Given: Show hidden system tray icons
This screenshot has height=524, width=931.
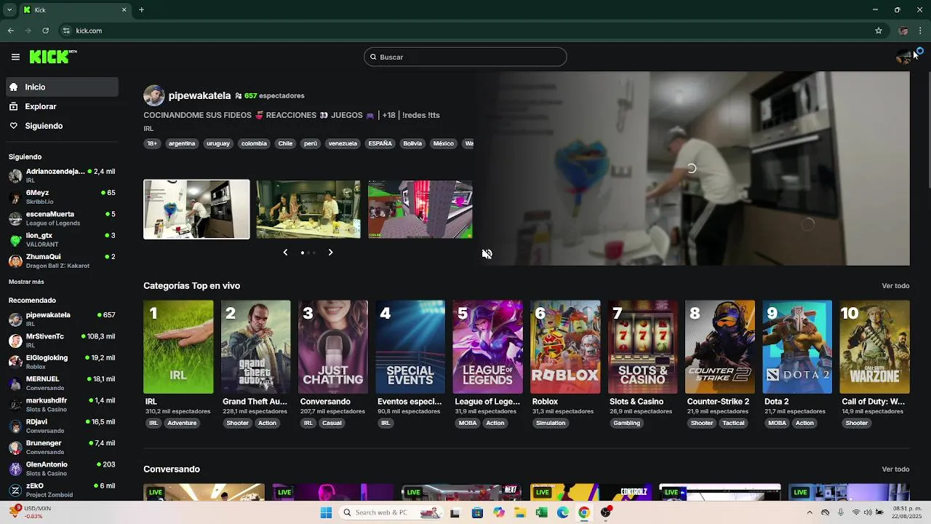Looking at the screenshot, I should [810, 512].
